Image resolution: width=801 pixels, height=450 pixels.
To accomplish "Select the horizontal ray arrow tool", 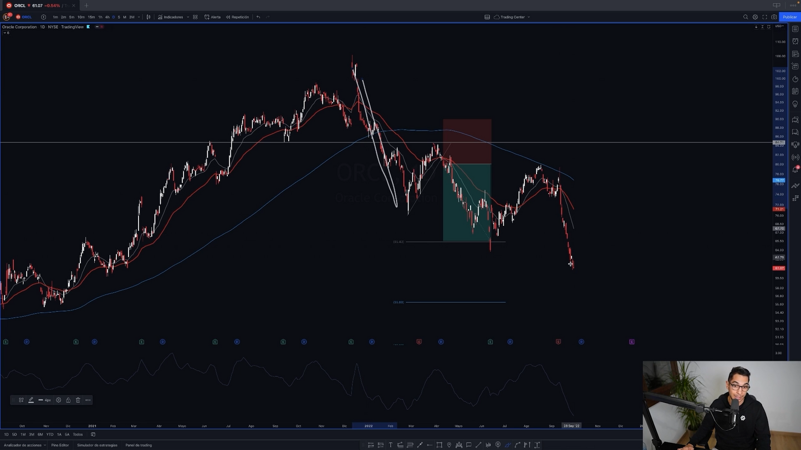I will [430, 445].
